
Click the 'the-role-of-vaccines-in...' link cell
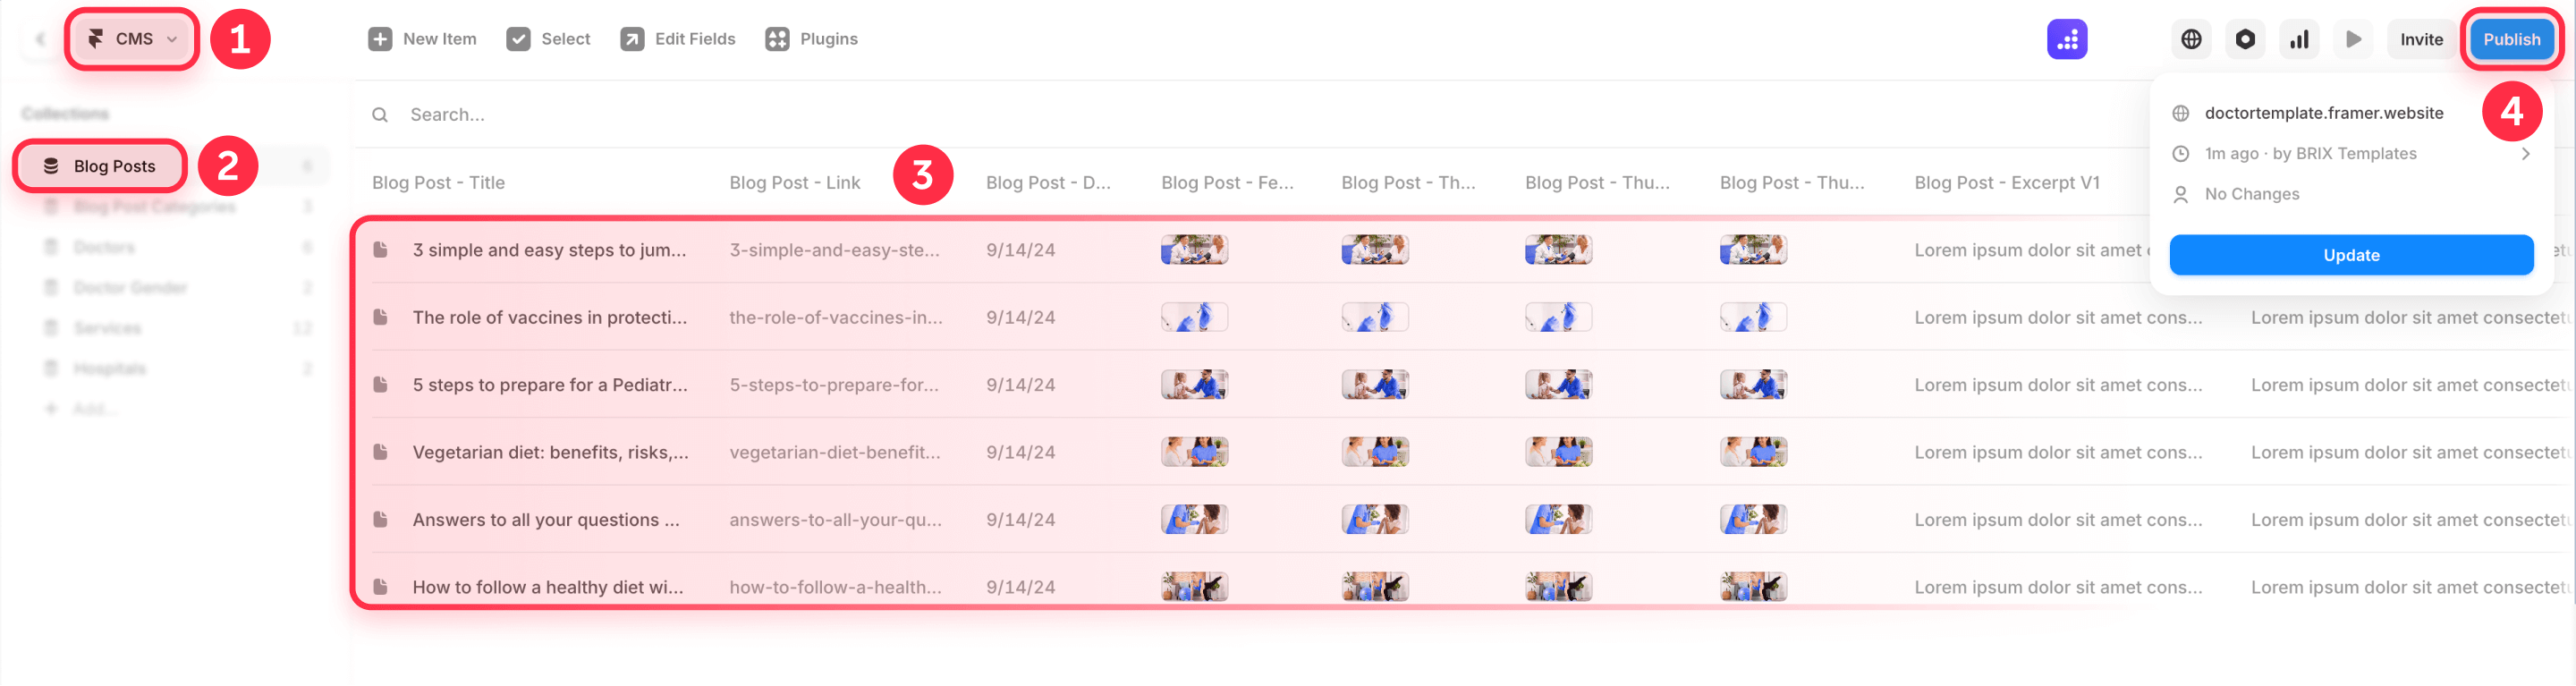[x=835, y=317]
